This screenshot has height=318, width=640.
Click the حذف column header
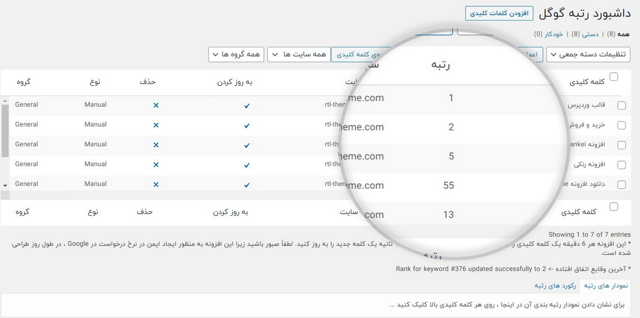(148, 82)
